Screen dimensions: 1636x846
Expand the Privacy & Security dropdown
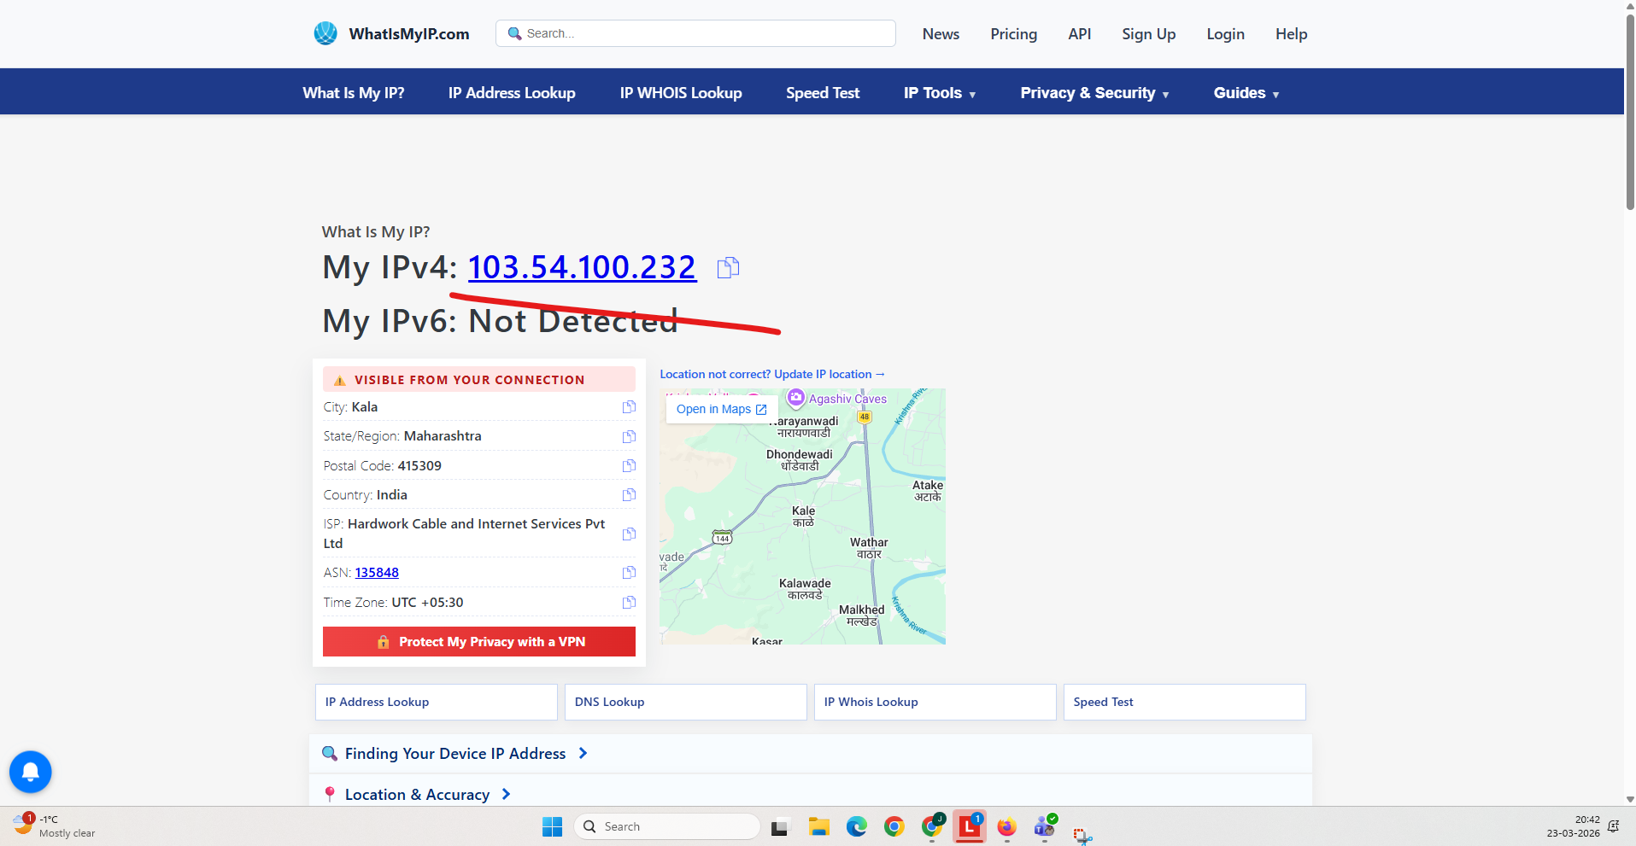point(1094,93)
